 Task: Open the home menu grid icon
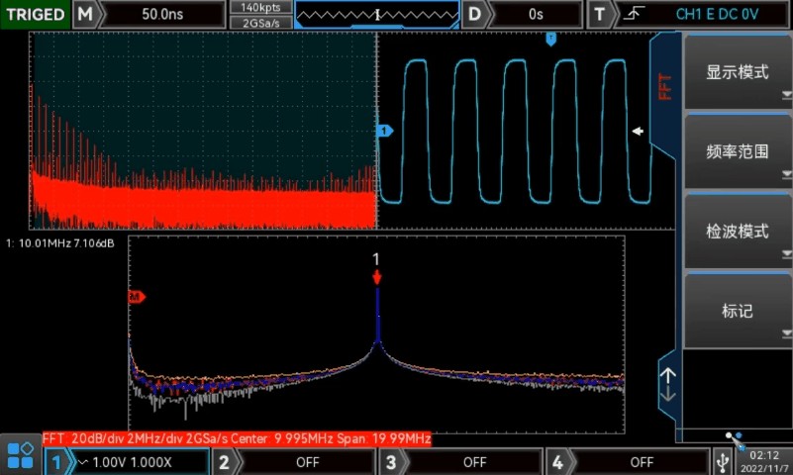[21, 456]
